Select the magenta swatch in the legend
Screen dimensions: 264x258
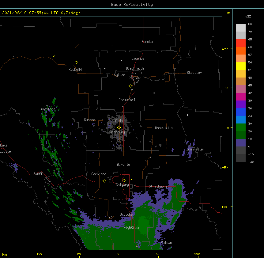[241, 97]
